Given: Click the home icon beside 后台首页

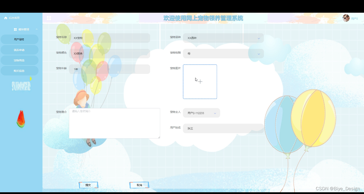Looking at the screenshot, I should (x=5, y=18).
